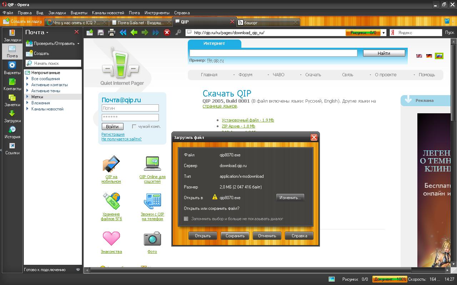
Task: Stop loading with the red X icon
Action: coord(167,32)
